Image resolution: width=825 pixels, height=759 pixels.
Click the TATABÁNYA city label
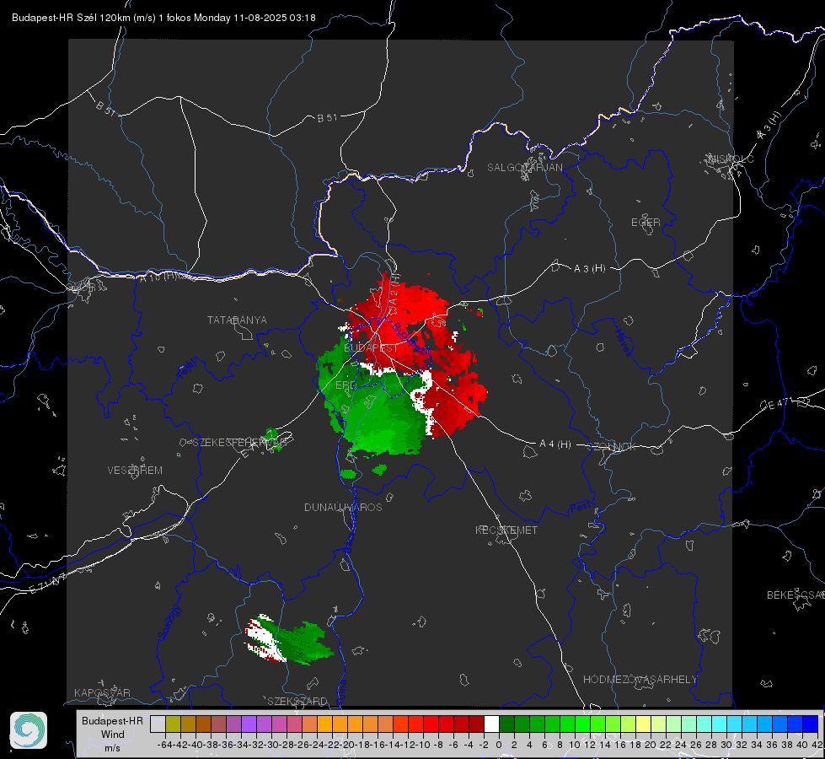point(237,320)
